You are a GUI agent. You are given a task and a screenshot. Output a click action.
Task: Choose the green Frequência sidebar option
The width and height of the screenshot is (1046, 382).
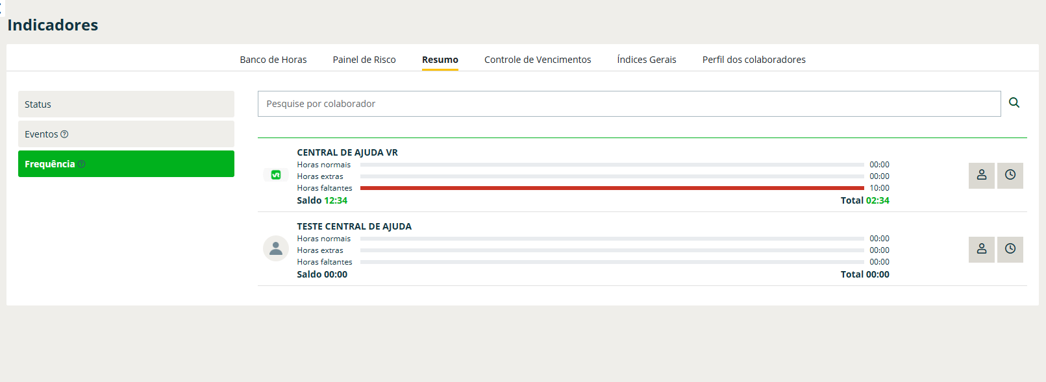point(126,164)
